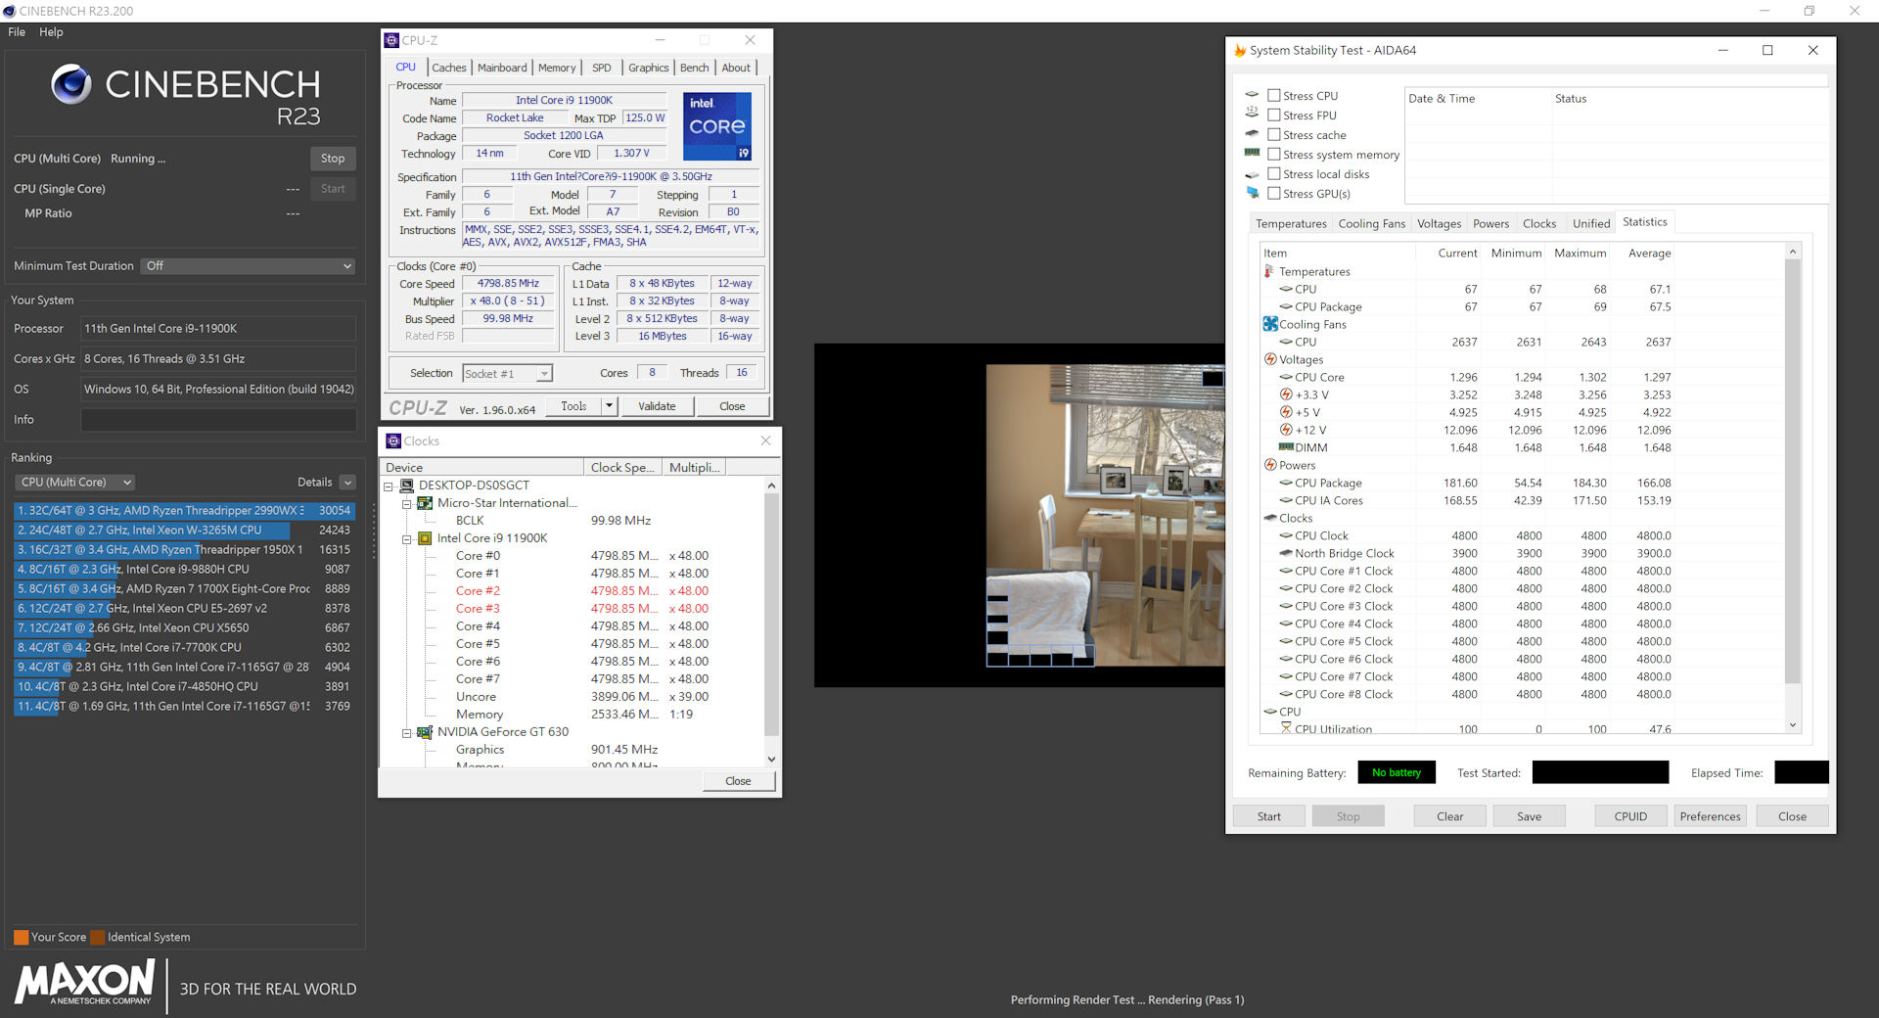Viewport: 1879px width, 1018px height.
Task: Enable the Stress system memory checkbox
Action: (x=1274, y=154)
